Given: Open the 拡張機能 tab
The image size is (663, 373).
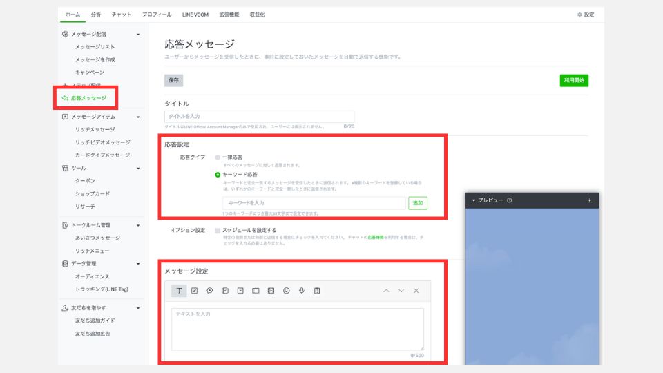Looking at the screenshot, I should pyautogui.click(x=229, y=15).
